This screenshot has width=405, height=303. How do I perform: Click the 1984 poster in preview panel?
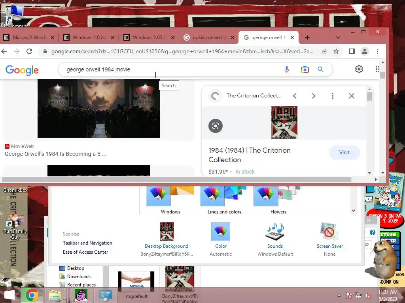pyautogui.click(x=284, y=123)
